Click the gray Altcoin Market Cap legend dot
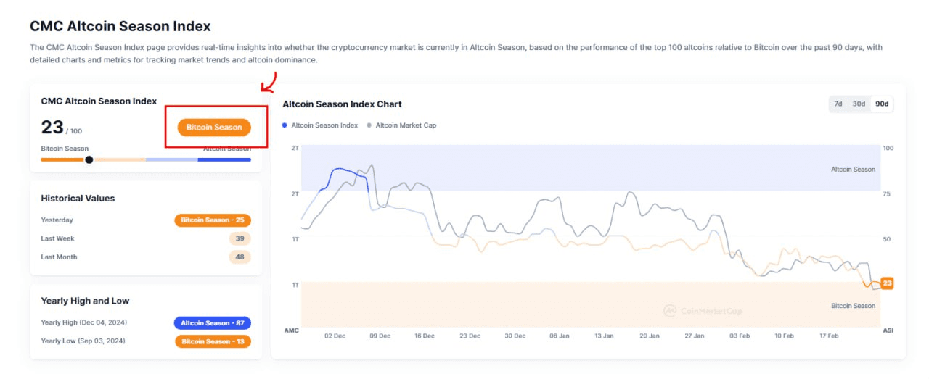The width and height of the screenshot is (929, 379). pos(369,125)
